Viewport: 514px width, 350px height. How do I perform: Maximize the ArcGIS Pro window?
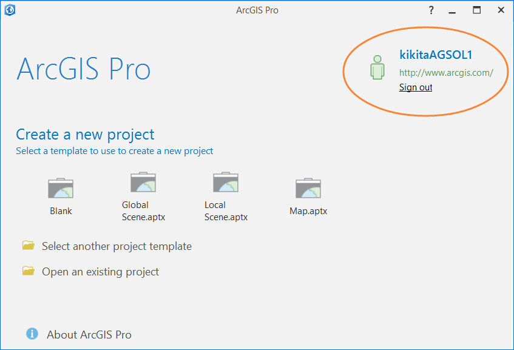[476, 10]
